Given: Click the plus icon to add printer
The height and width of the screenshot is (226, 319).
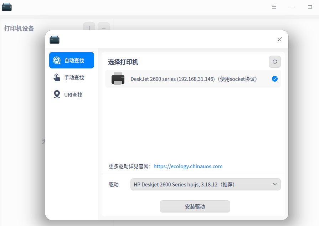Looking at the screenshot, I should tap(89, 28).
